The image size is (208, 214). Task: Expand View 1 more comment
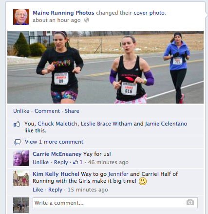tap(54, 142)
